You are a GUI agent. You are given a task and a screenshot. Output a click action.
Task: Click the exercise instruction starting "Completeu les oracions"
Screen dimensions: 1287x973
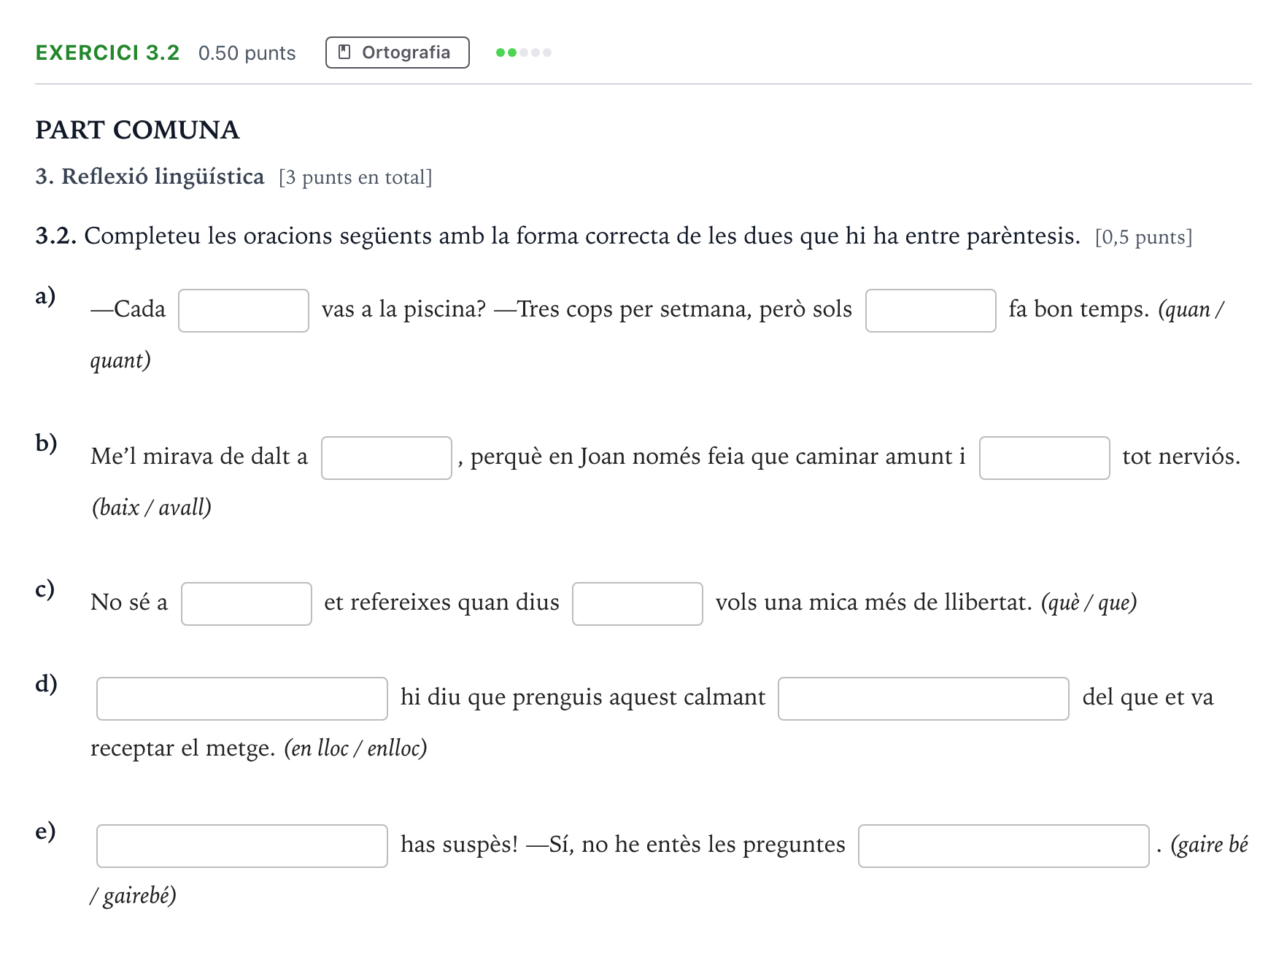(x=582, y=236)
